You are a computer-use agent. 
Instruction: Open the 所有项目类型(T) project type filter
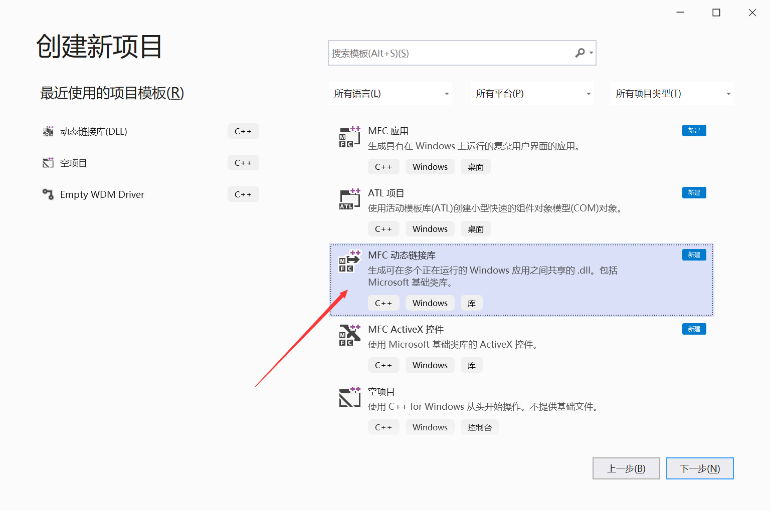pos(672,94)
